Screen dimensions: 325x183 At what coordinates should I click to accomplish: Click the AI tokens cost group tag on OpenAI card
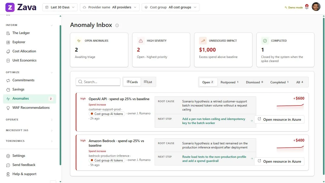[107, 114]
